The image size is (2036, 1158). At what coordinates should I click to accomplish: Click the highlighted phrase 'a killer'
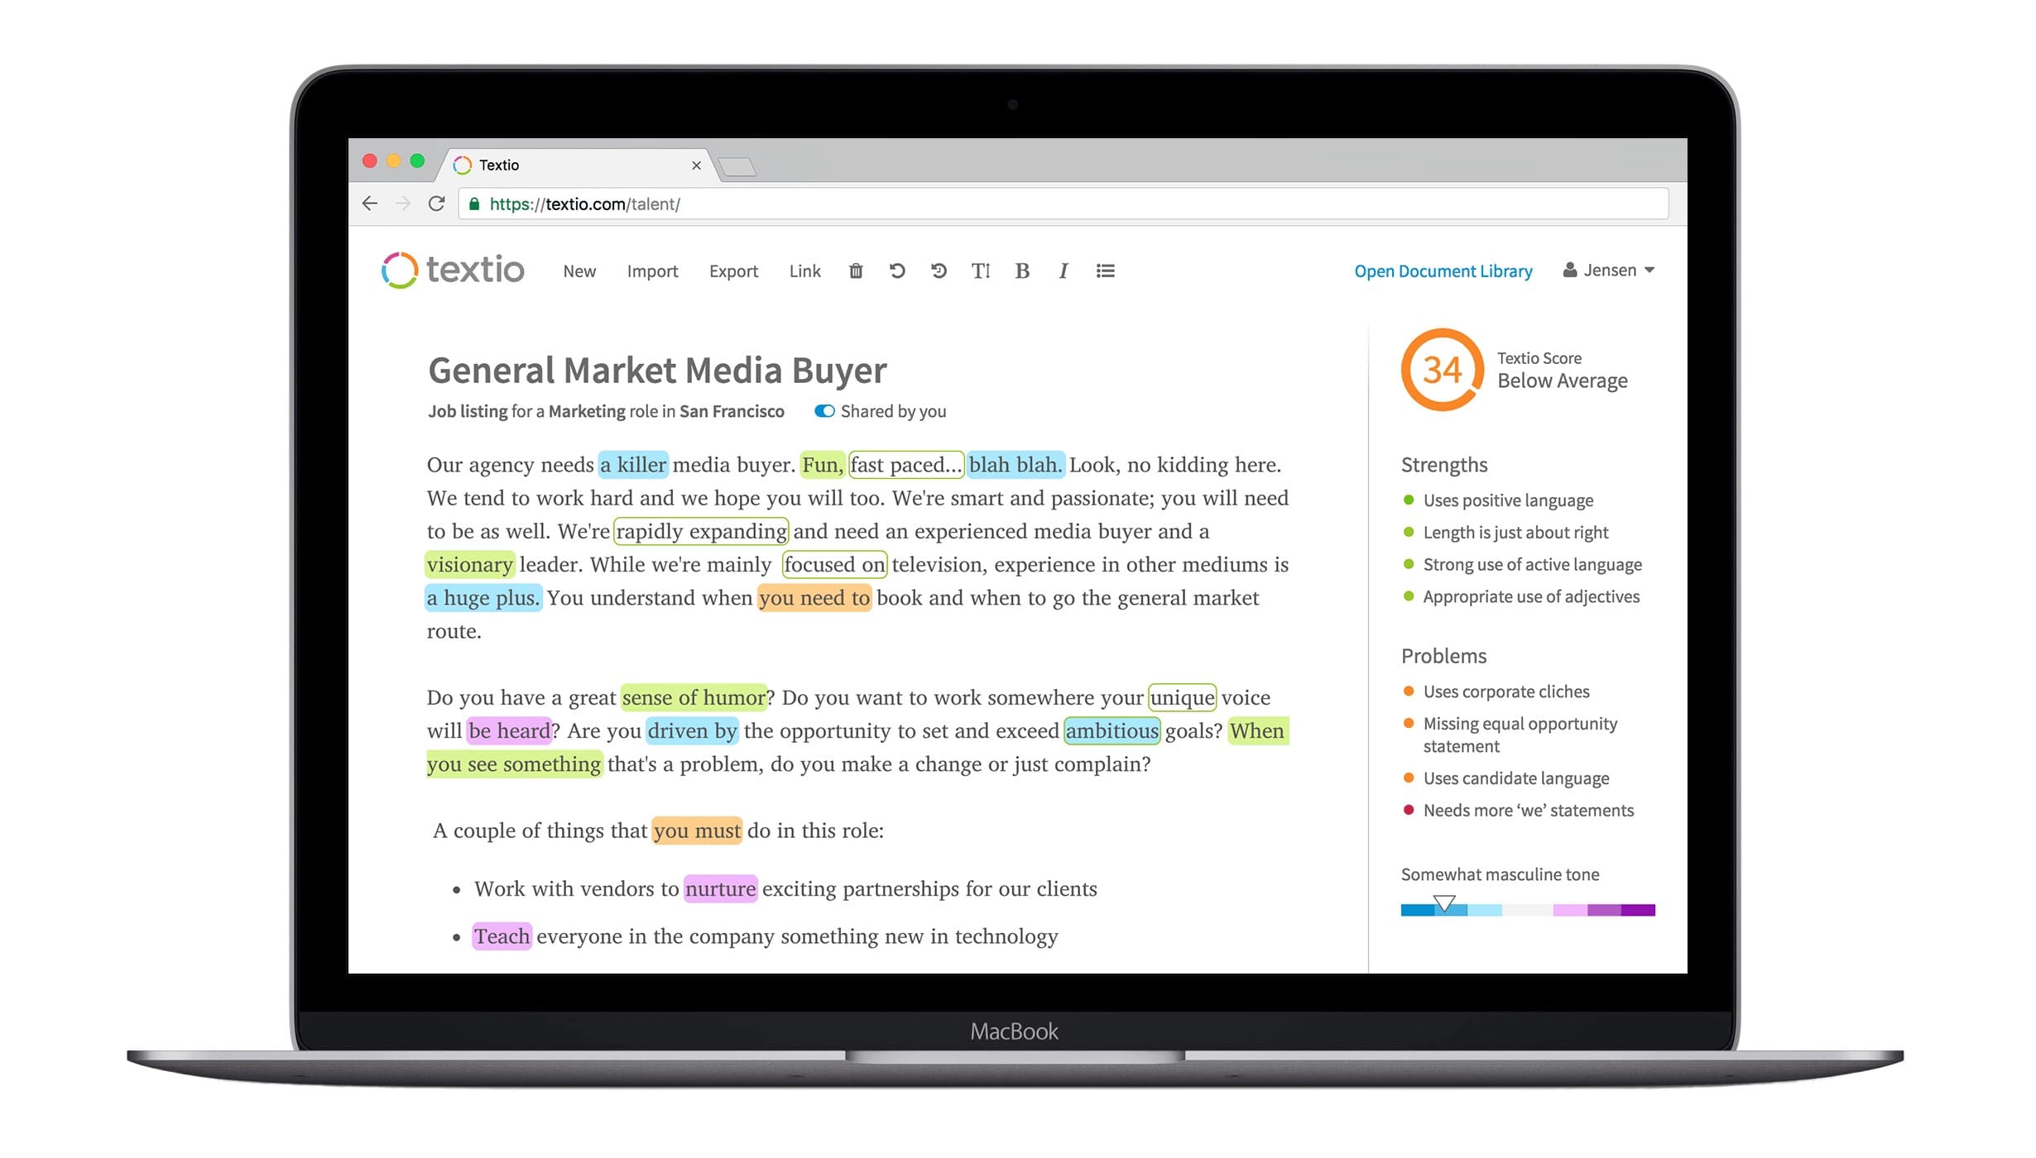pyautogui.click(x=633, y=465)
